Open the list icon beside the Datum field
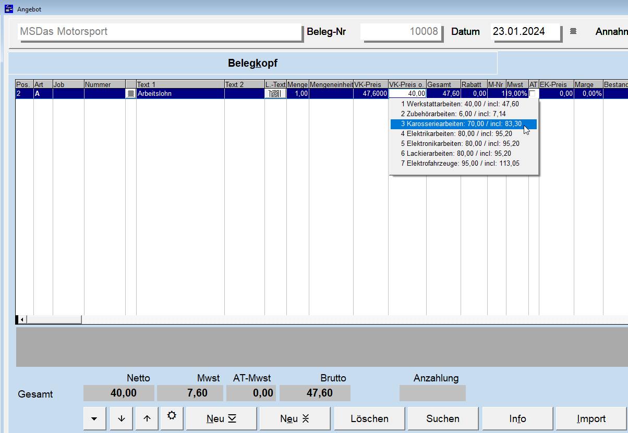Image resolution: width=628 pixels, height=433 pixels. click(573, 31)
